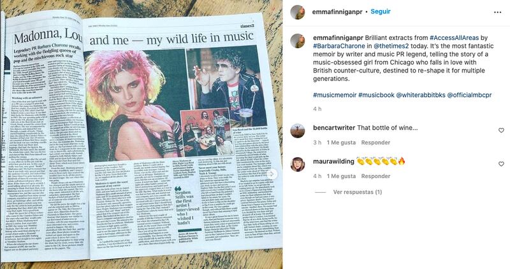This screenshot has height=269, width=510.
Task: Visit the @whiterabbitbks profile mention
Action: 421,95
